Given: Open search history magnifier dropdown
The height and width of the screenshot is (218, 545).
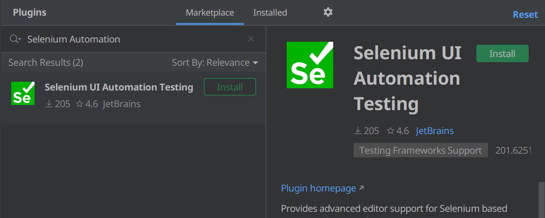Looking at the screenshot, I should tap(15, 39).
